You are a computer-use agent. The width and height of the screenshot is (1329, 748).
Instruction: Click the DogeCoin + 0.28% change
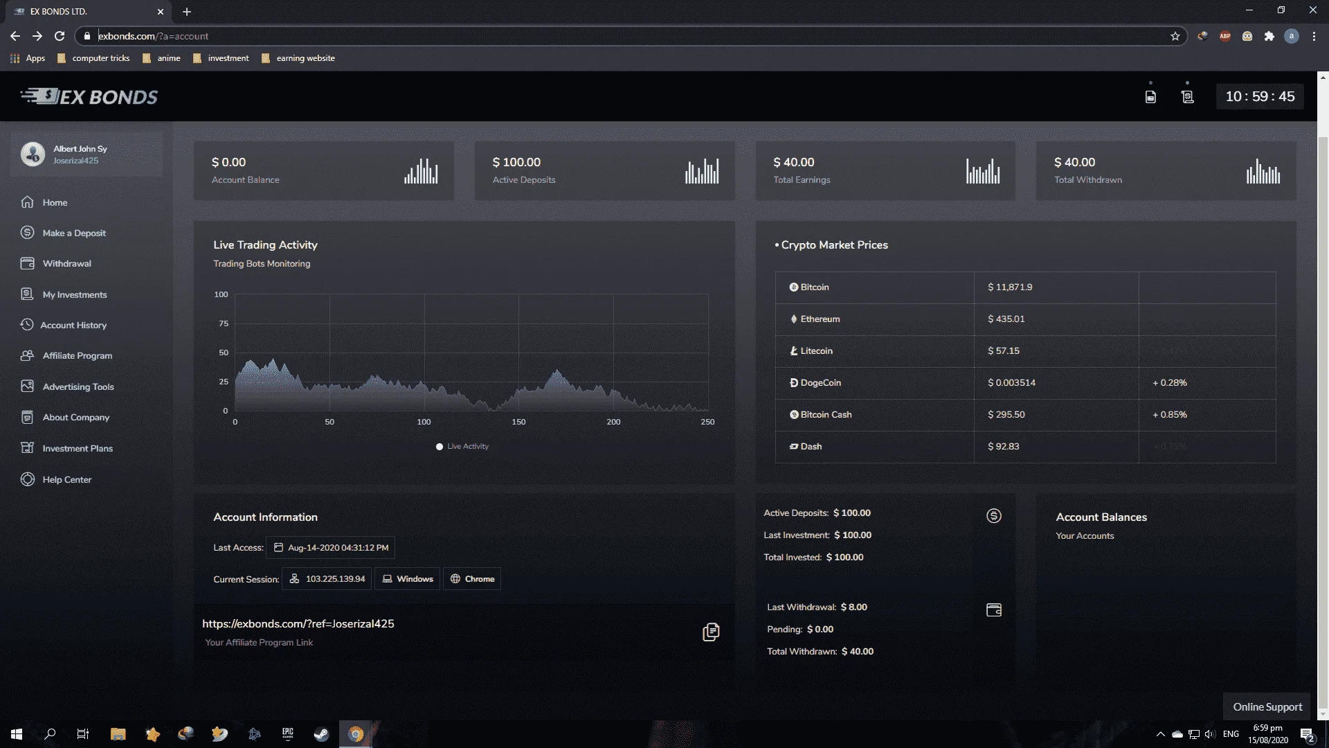click(x=1170, y=383)
